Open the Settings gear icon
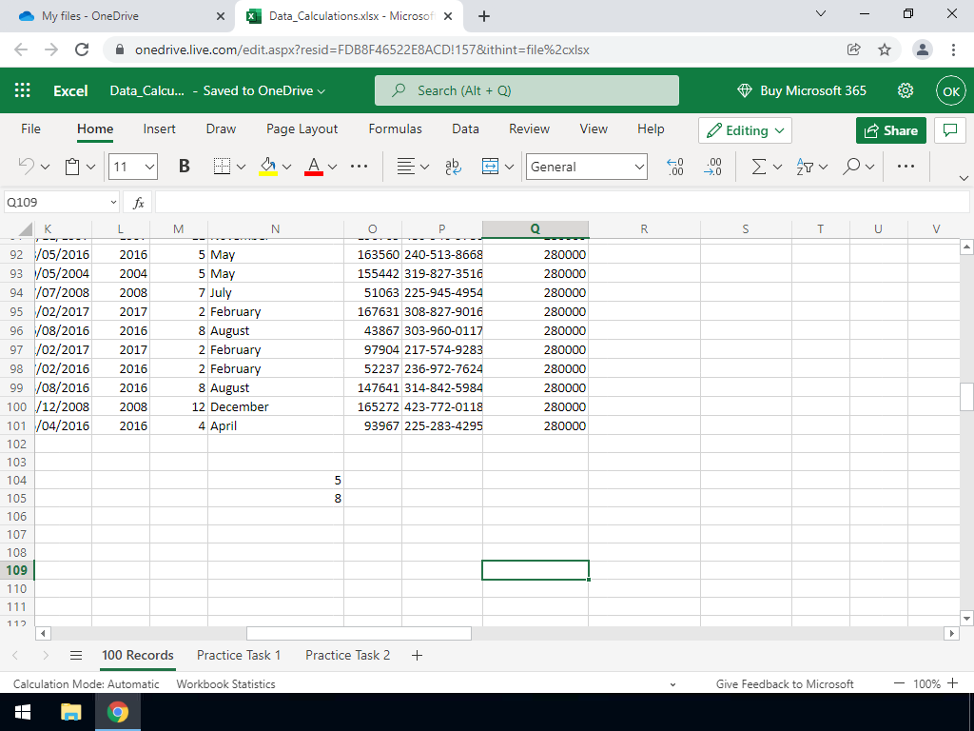The image size is (974, 731). coord(906,90)
